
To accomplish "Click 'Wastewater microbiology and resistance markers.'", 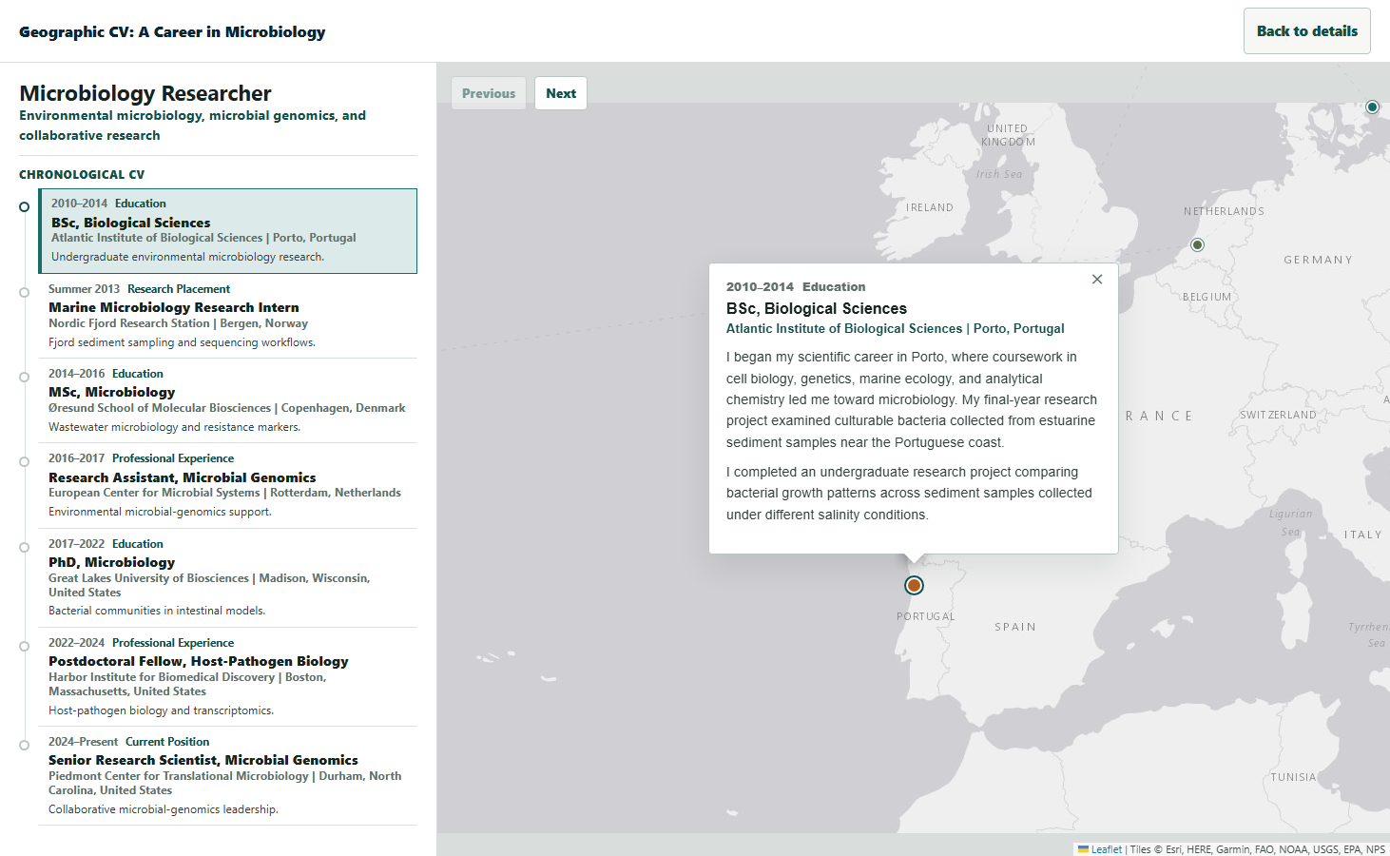I will [174, 427].
